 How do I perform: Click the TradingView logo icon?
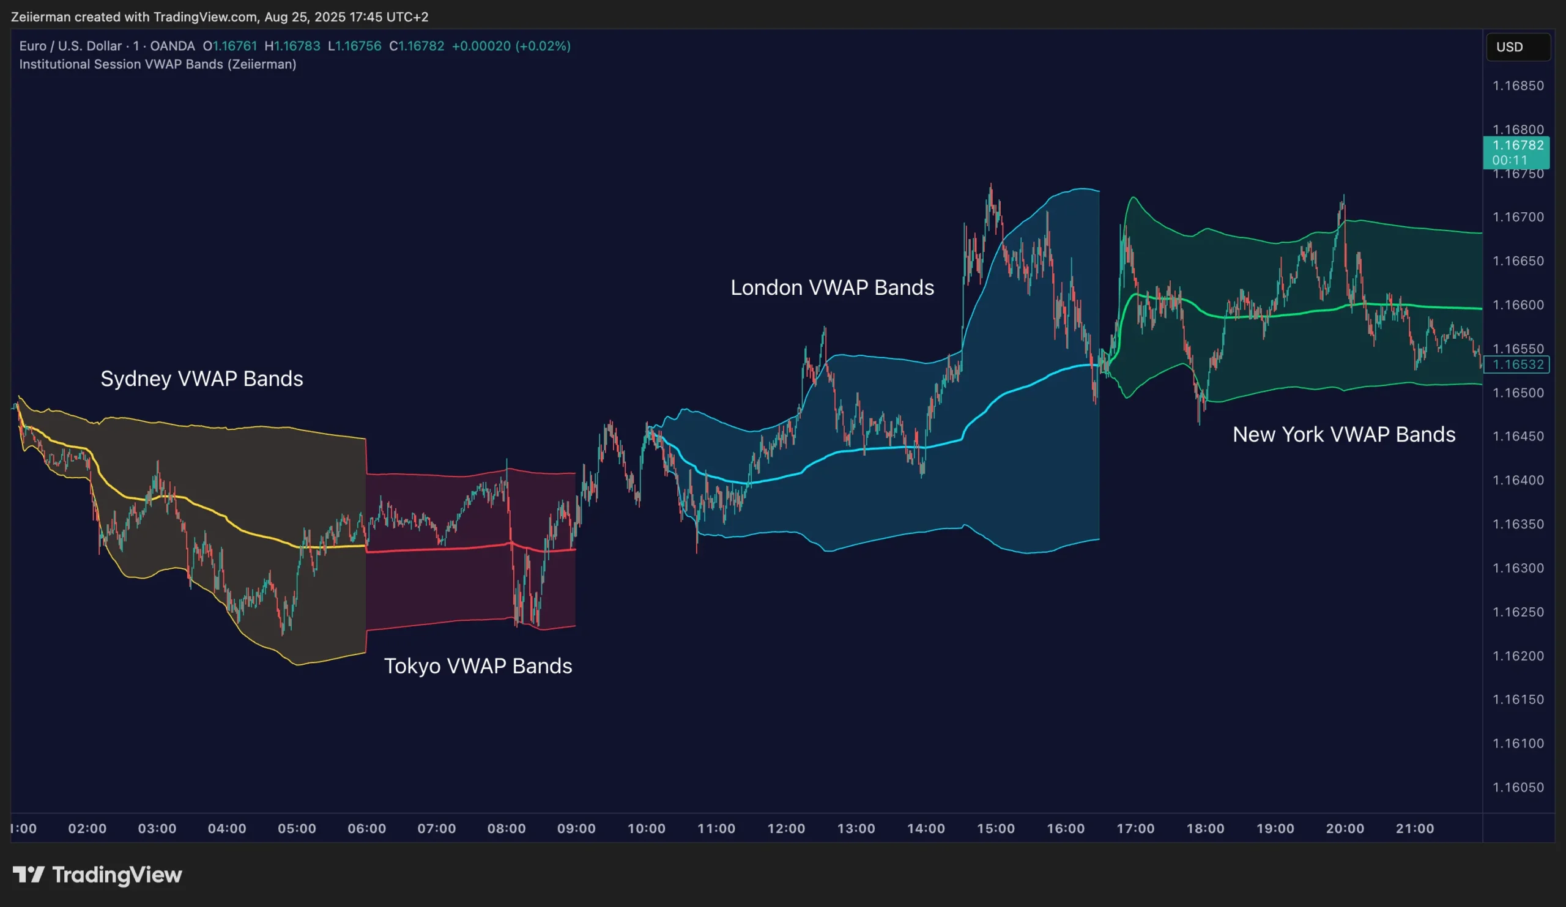(29, 875)
